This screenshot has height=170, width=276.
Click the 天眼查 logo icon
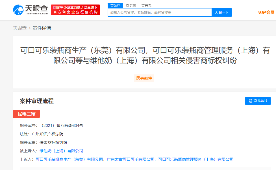point(18,10)
